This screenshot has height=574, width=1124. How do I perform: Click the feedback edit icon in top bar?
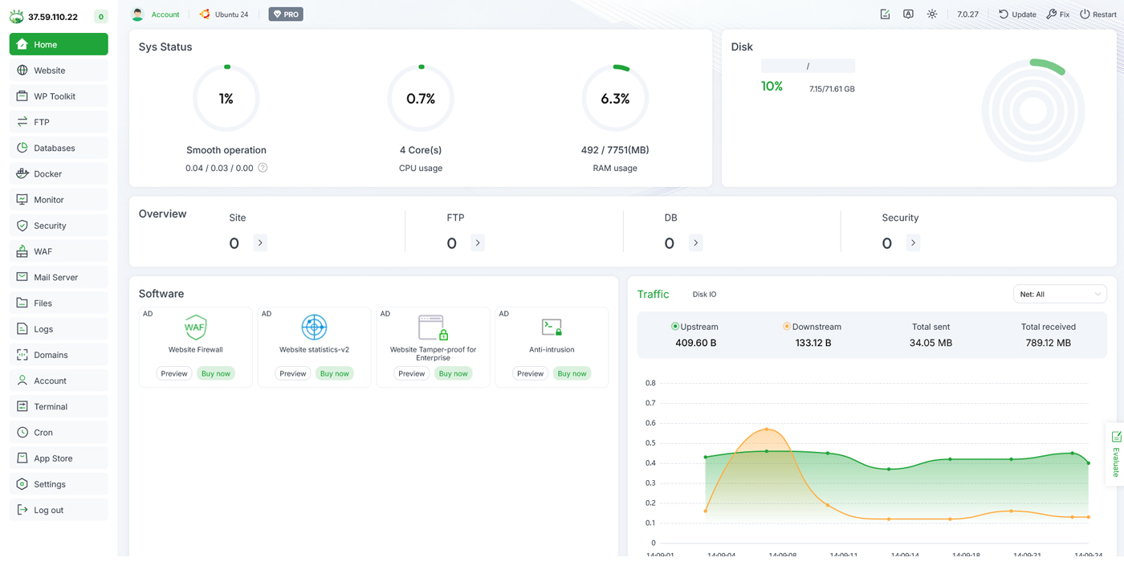coord(885,14)
